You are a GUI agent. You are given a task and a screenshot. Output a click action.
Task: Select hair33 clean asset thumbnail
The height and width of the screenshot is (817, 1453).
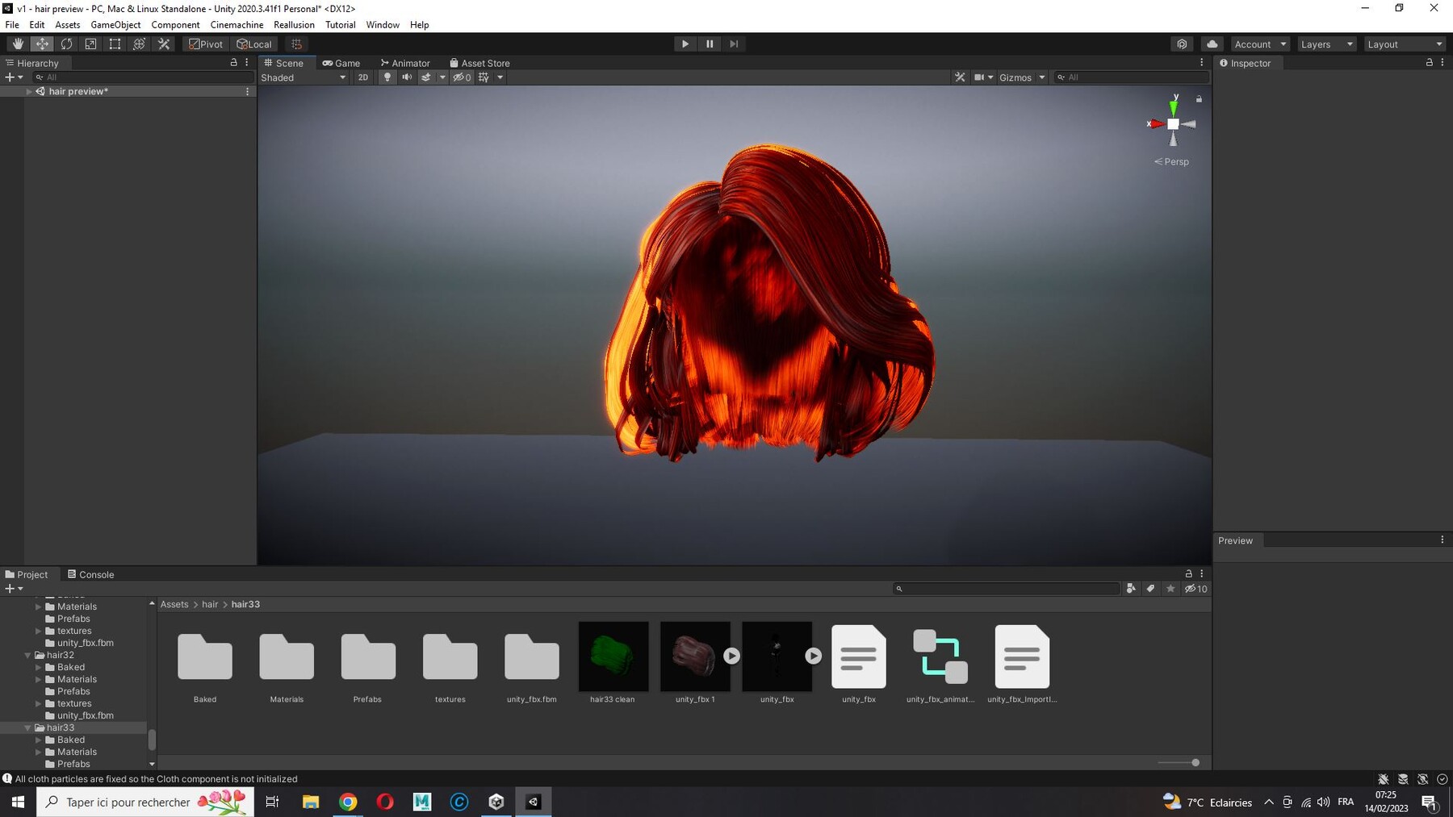tap(613, 657)
